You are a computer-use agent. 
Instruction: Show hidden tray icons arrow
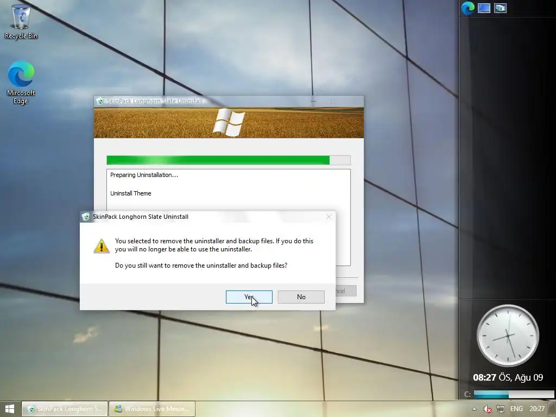(x=474, y=409)
